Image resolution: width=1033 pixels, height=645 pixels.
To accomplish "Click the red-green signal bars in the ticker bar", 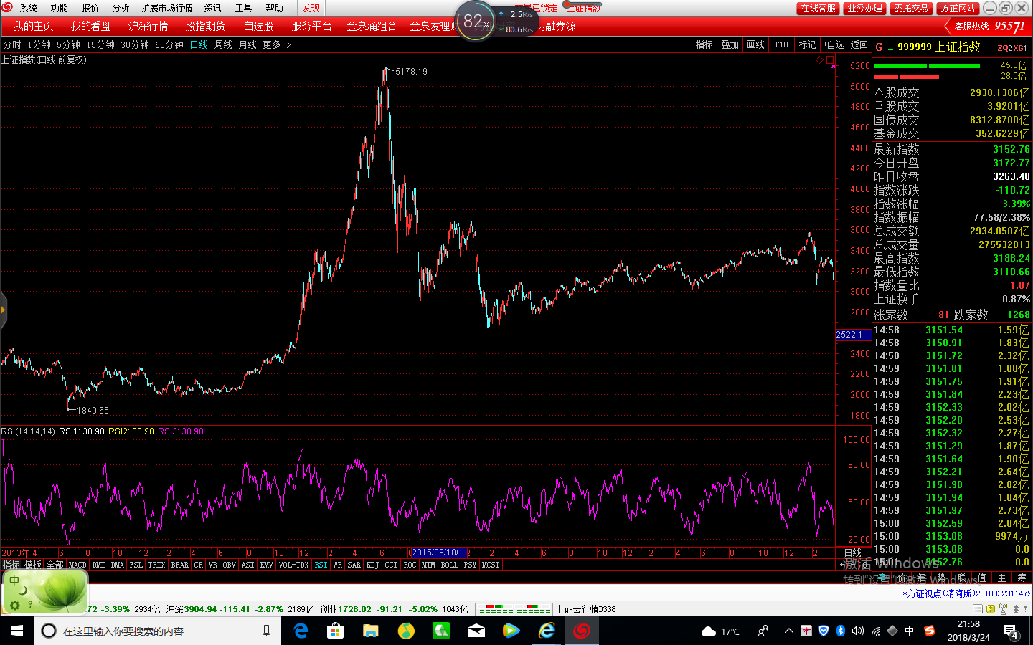I will (514, 610).
